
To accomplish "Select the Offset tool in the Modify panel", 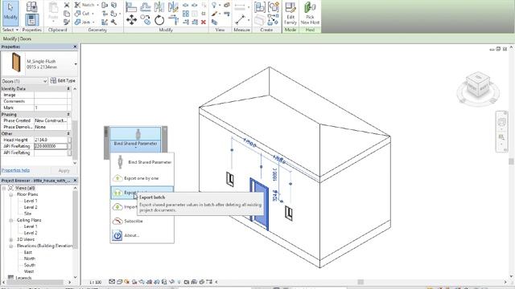I will tap(145, 7).
